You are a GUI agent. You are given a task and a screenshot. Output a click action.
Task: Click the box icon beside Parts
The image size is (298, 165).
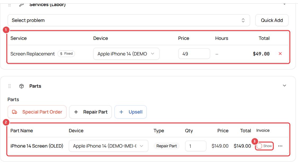[x=21, y=86]
